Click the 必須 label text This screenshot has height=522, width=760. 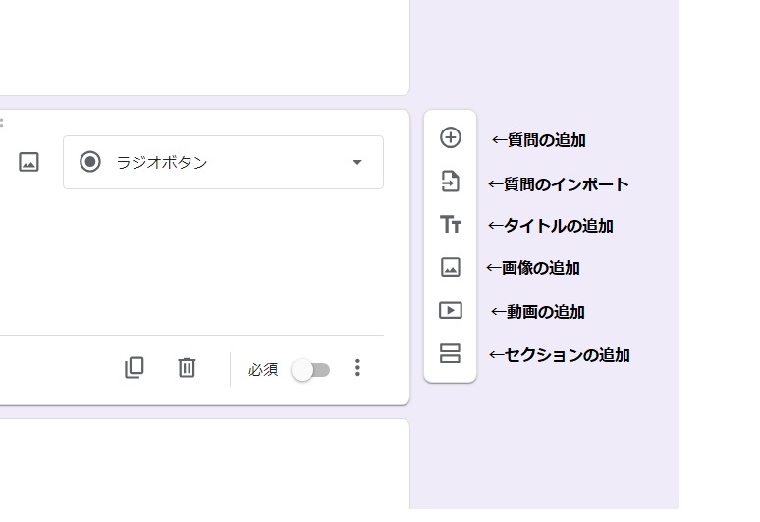263,370
